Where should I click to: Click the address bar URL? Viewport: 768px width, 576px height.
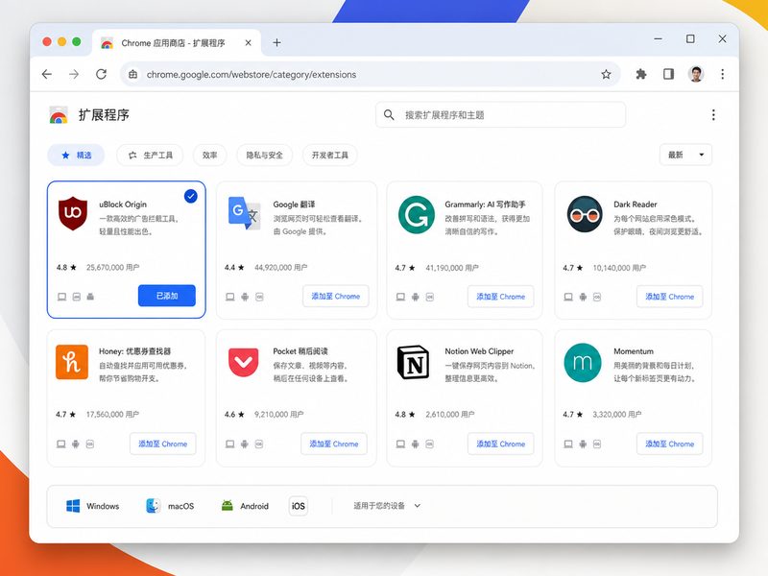[252, 75]
